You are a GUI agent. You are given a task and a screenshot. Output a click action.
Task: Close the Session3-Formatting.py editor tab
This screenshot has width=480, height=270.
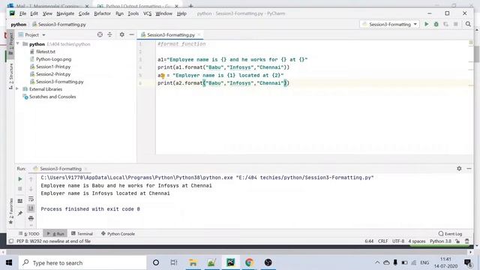(x=199, y=34)
